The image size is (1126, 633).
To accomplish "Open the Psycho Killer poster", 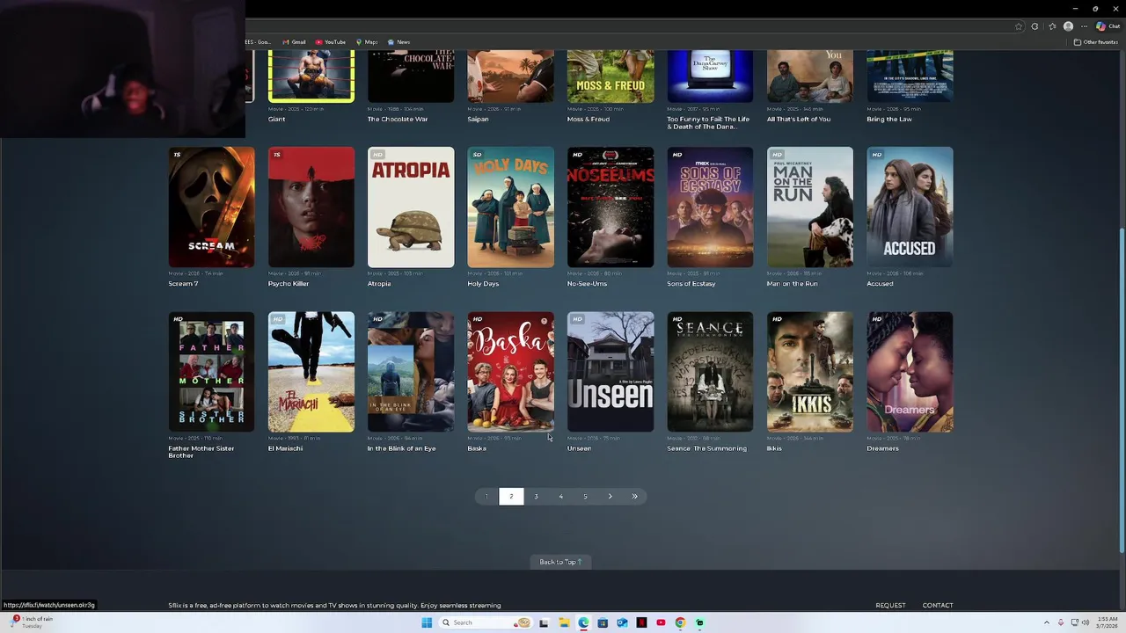I will (x=311, y=207).
